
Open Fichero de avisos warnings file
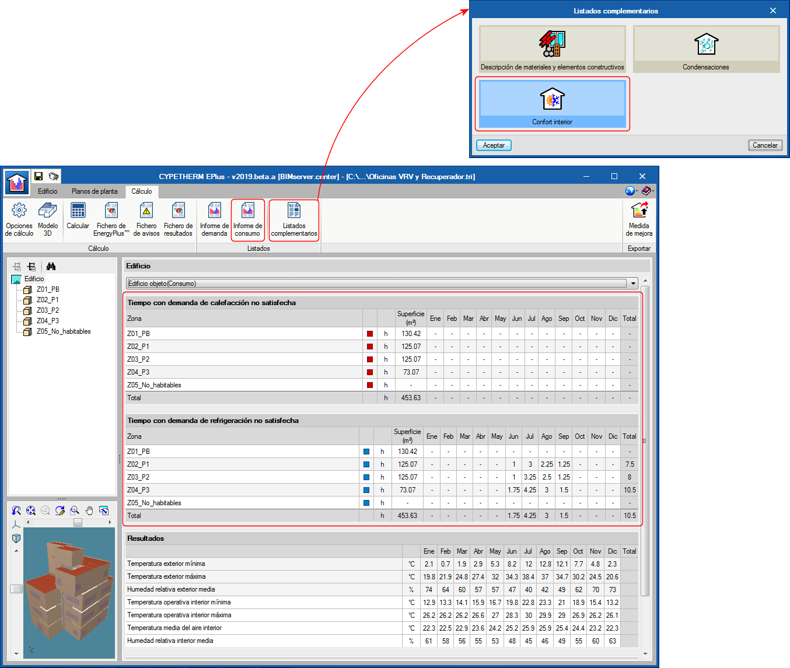click(146, 219)
